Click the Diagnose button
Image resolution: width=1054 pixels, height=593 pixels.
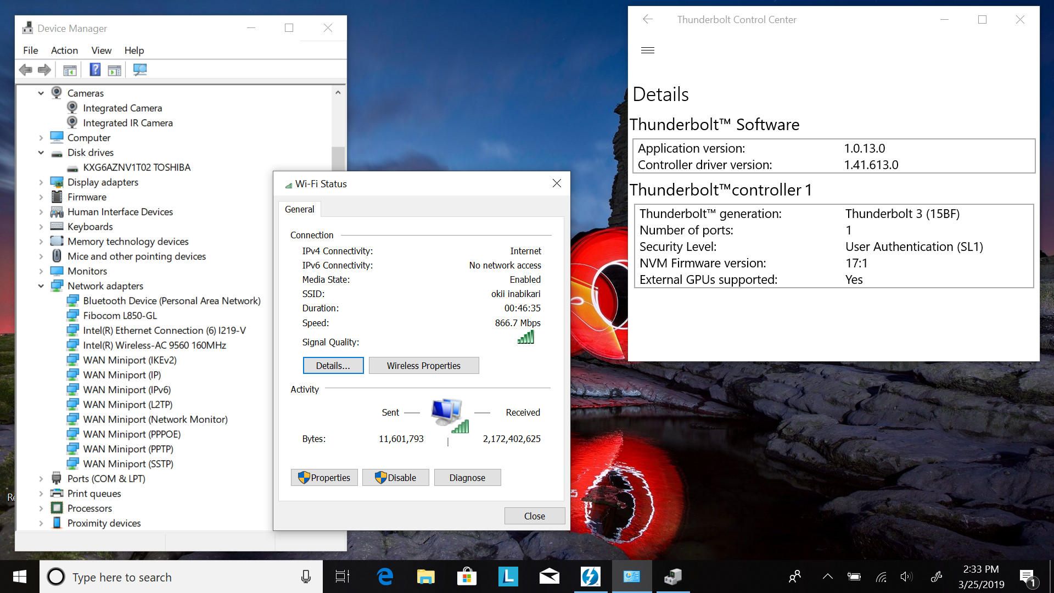coord(467,478)
